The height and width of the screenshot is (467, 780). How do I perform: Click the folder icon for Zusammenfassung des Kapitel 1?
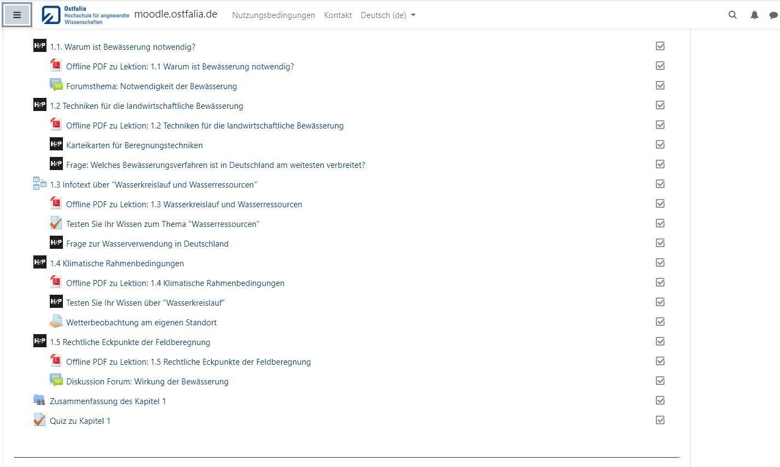coord(39,400)
